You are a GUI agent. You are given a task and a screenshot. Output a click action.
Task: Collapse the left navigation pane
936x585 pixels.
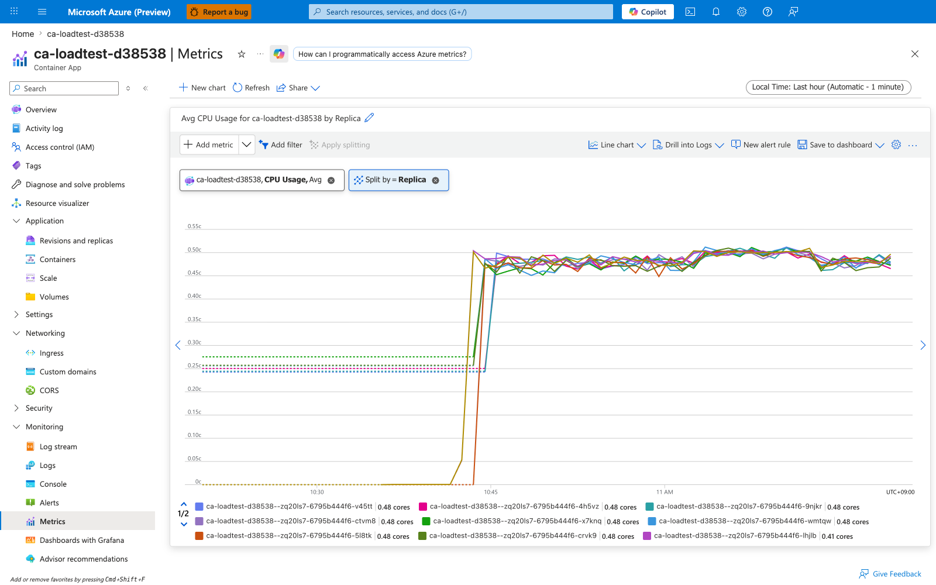tap(146, 88)
